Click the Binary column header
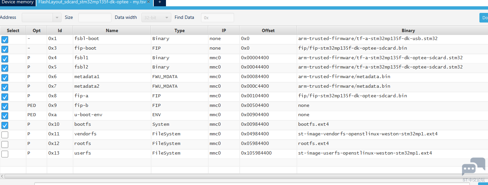488x185 pixels. point(392,30)
